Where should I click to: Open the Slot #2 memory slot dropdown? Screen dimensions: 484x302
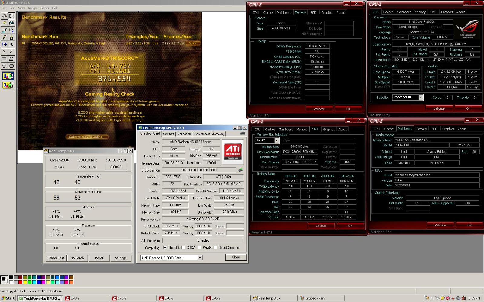coord(276,140)
